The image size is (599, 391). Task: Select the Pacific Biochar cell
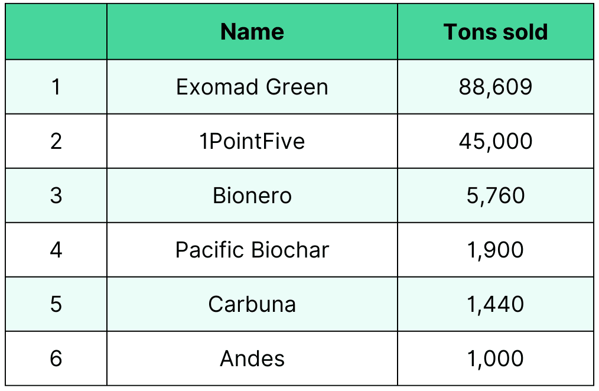point(252,250)
